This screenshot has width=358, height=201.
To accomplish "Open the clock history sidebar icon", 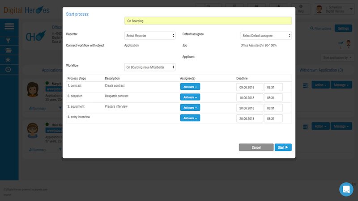I will coord(9,70).
